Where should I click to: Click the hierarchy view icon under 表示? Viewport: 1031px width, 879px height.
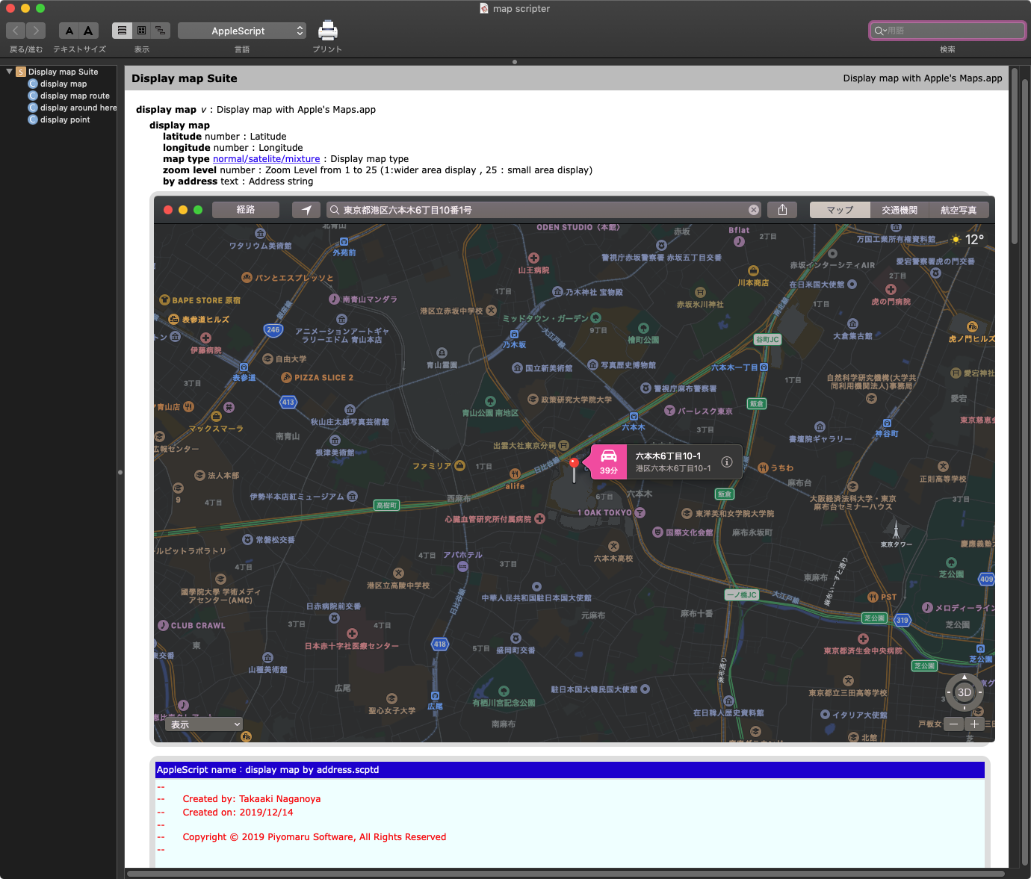point(160,30)
